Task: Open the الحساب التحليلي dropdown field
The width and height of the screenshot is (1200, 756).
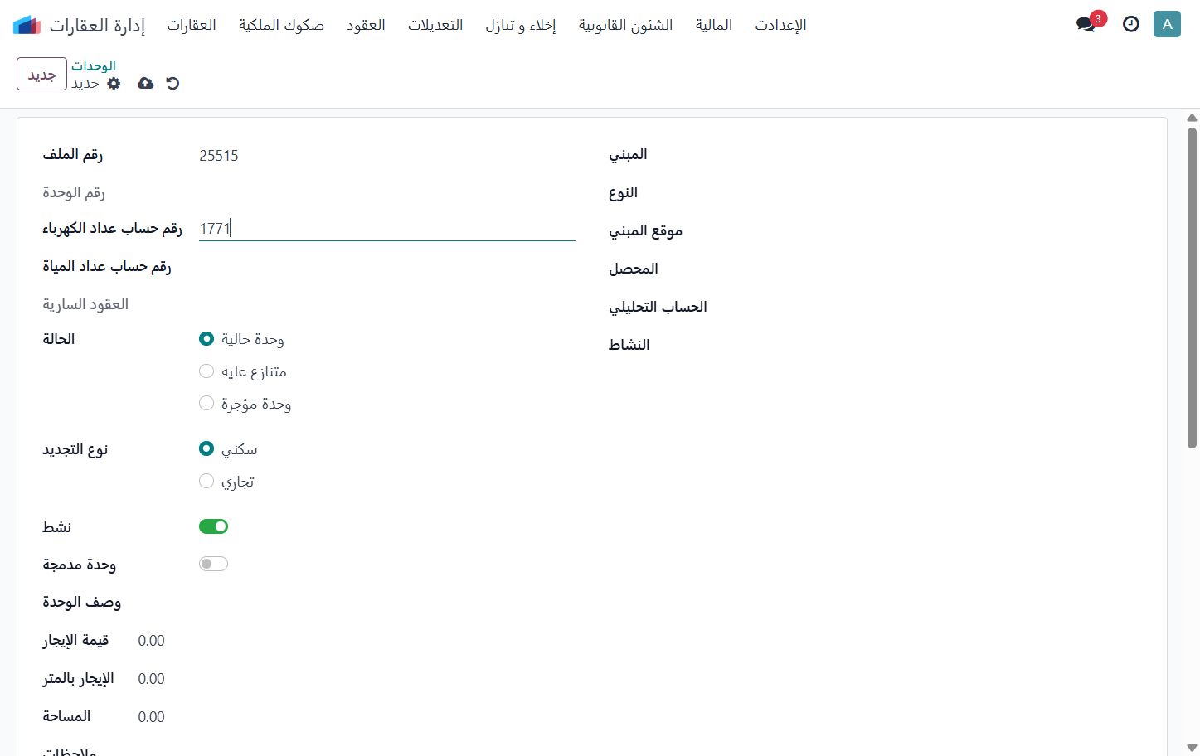Action: [x=954, y=308]
